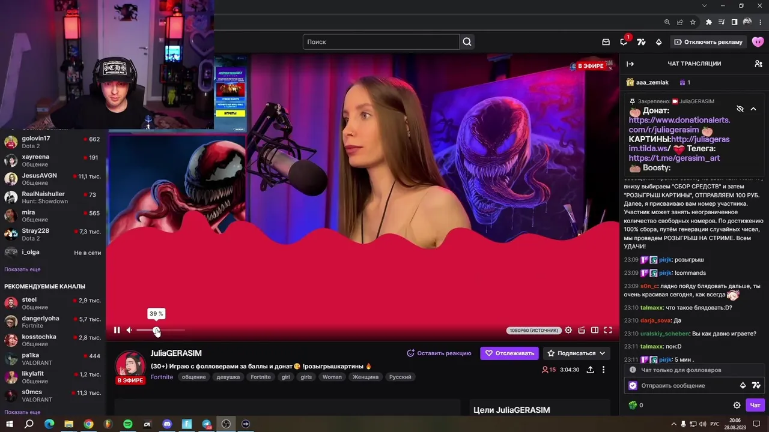Open Chrome three-dot menu

(x=759, y=22)
